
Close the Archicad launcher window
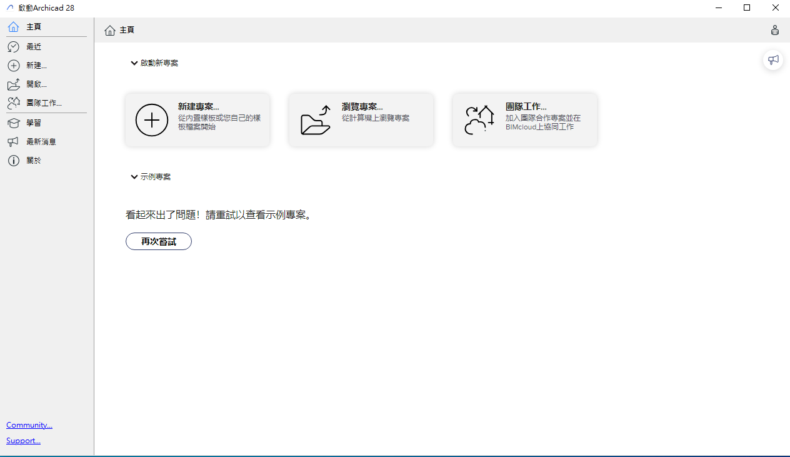tap(776, 8)
